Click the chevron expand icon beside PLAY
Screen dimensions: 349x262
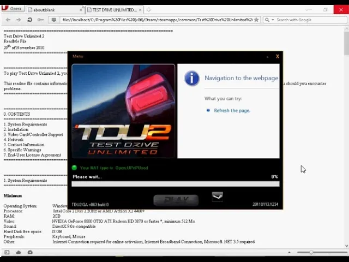pos(218,196)
